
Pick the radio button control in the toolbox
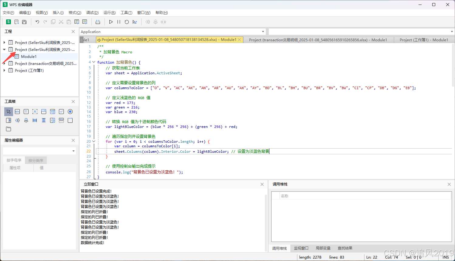coord(70,112)
